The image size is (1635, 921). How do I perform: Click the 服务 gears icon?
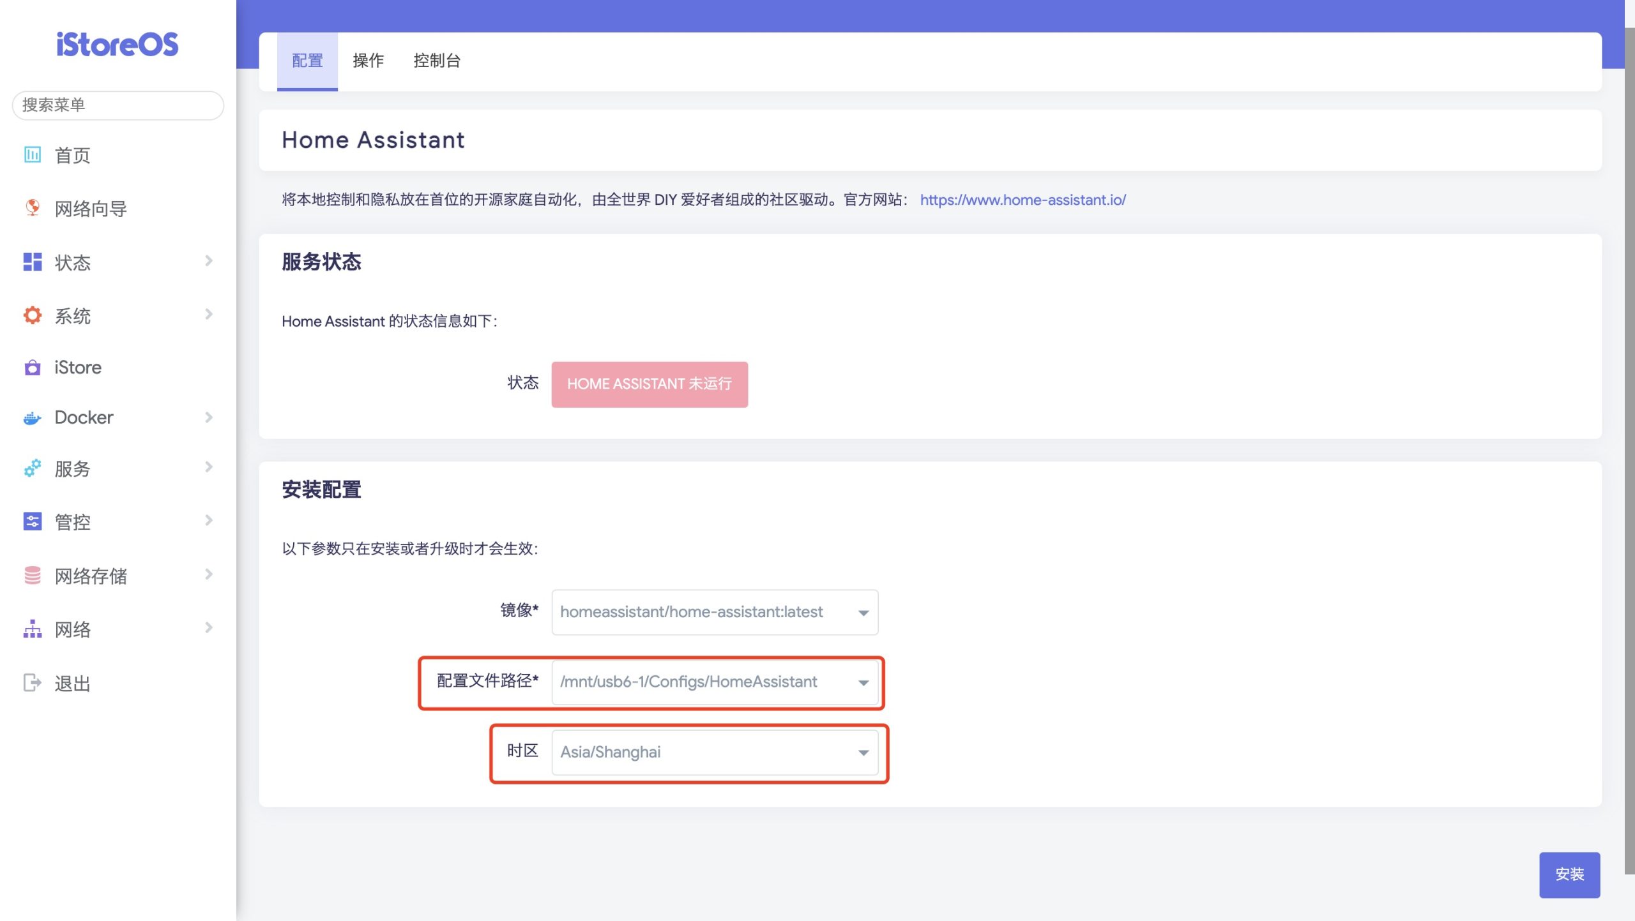click(x=33, y=468)
